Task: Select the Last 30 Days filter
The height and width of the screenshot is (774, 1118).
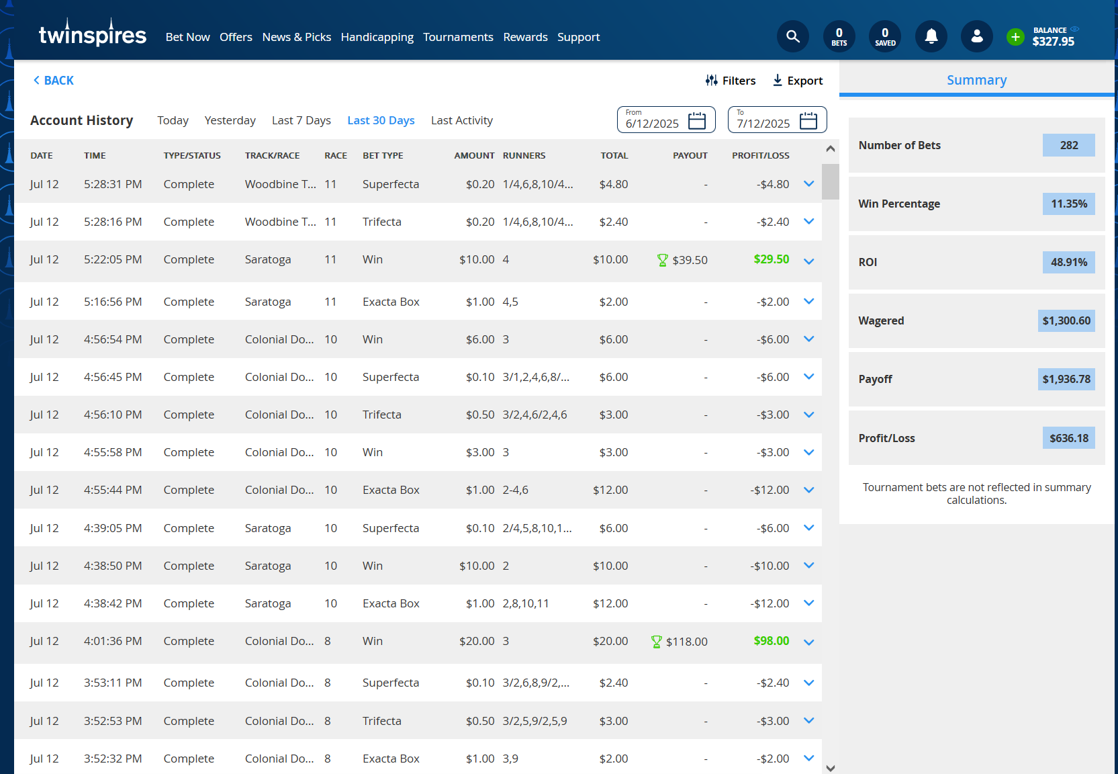Action: pyautogui.click(x=381, y=120)
